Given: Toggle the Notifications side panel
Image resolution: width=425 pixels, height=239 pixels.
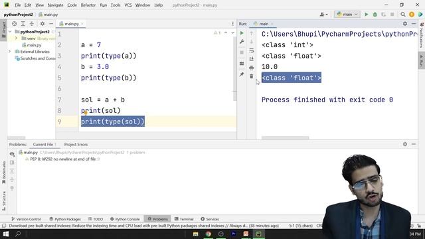Looking at the screenshot, I should point(422,35).
